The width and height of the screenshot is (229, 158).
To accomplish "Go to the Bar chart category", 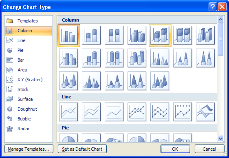I will 29,60.
